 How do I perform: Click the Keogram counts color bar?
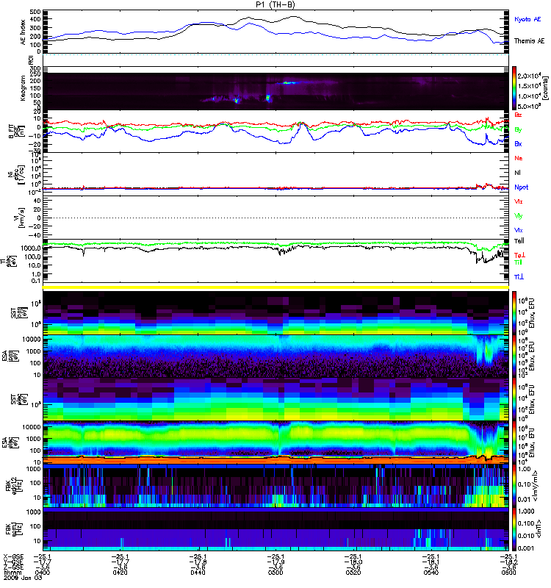click(x=514, y=88)
